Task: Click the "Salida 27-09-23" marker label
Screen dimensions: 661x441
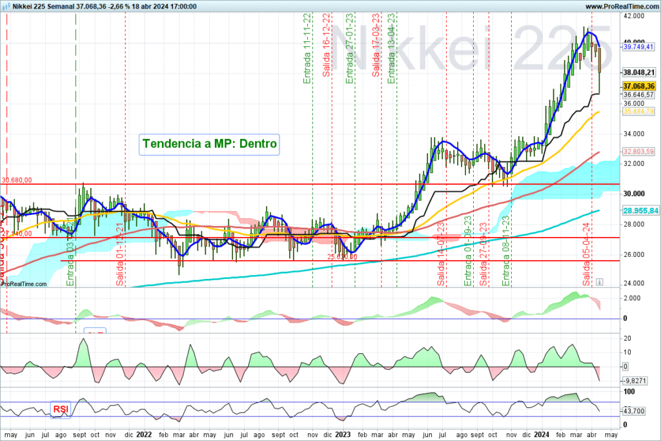Action: pyautogui.click(x=483, y=254)
